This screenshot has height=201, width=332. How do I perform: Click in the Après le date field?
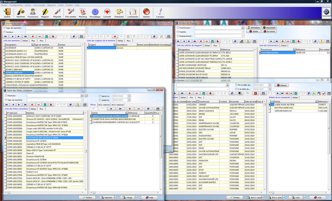tap(120, 96)
